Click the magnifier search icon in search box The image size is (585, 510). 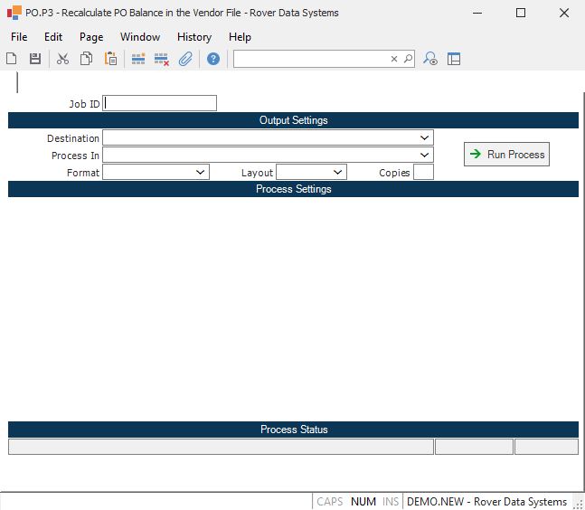click(x=408, y=59)
